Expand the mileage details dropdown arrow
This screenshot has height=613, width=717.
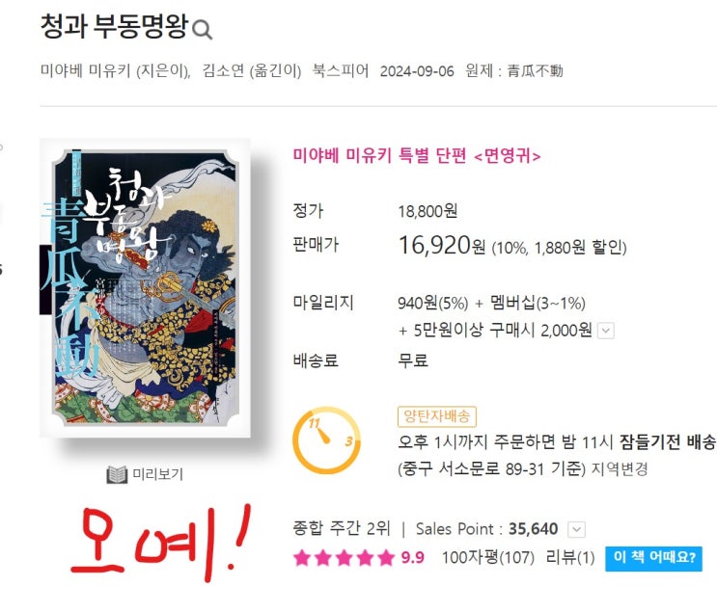coord(606,331)
